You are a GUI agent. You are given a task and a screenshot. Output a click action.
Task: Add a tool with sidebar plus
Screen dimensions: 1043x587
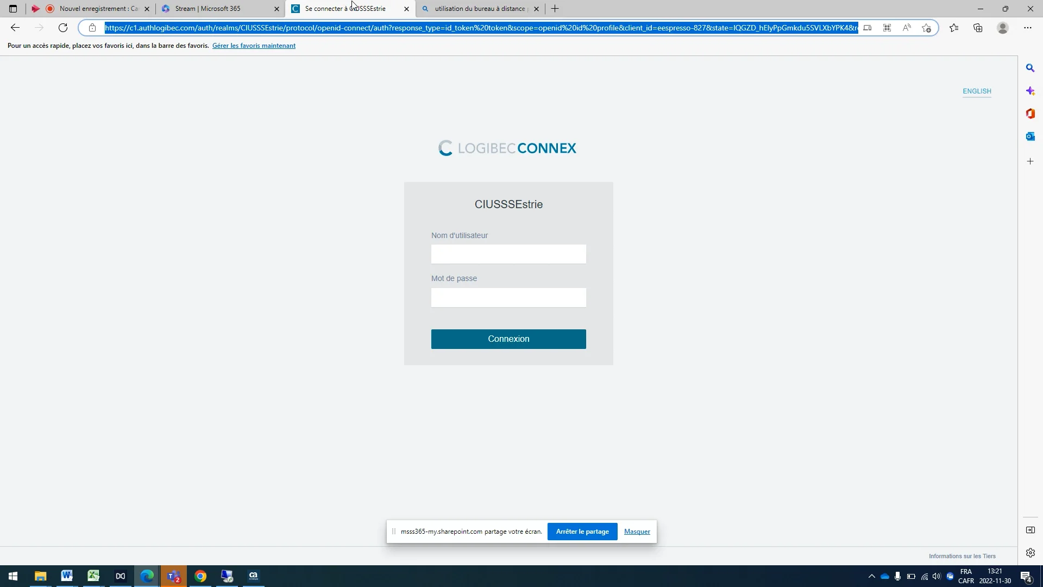point(1030,161)
